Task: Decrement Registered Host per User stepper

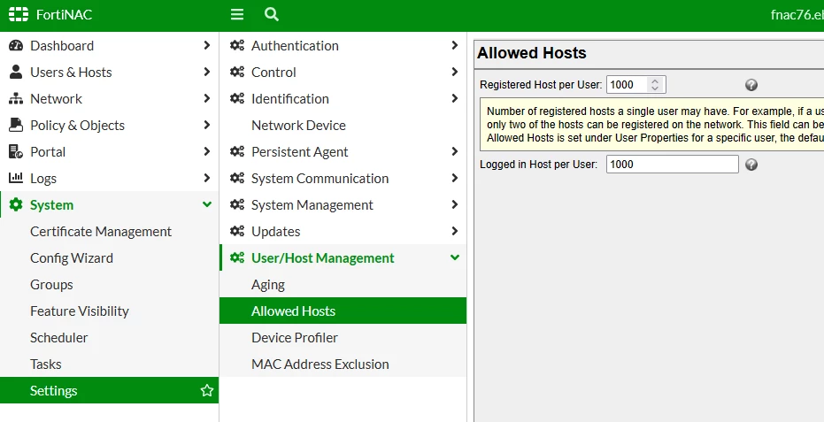Action: [x=655, y=88]
